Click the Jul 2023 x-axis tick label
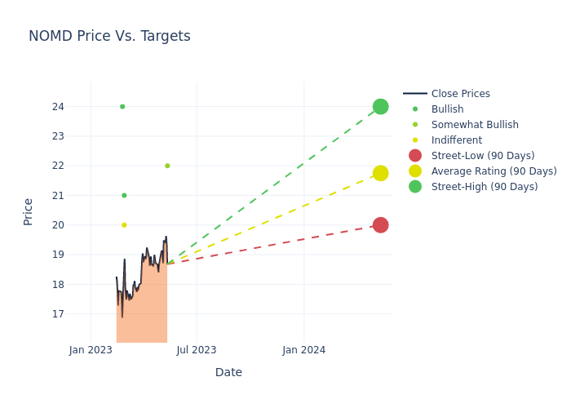Screen dimensions: 571x408 tap(197, 350)
